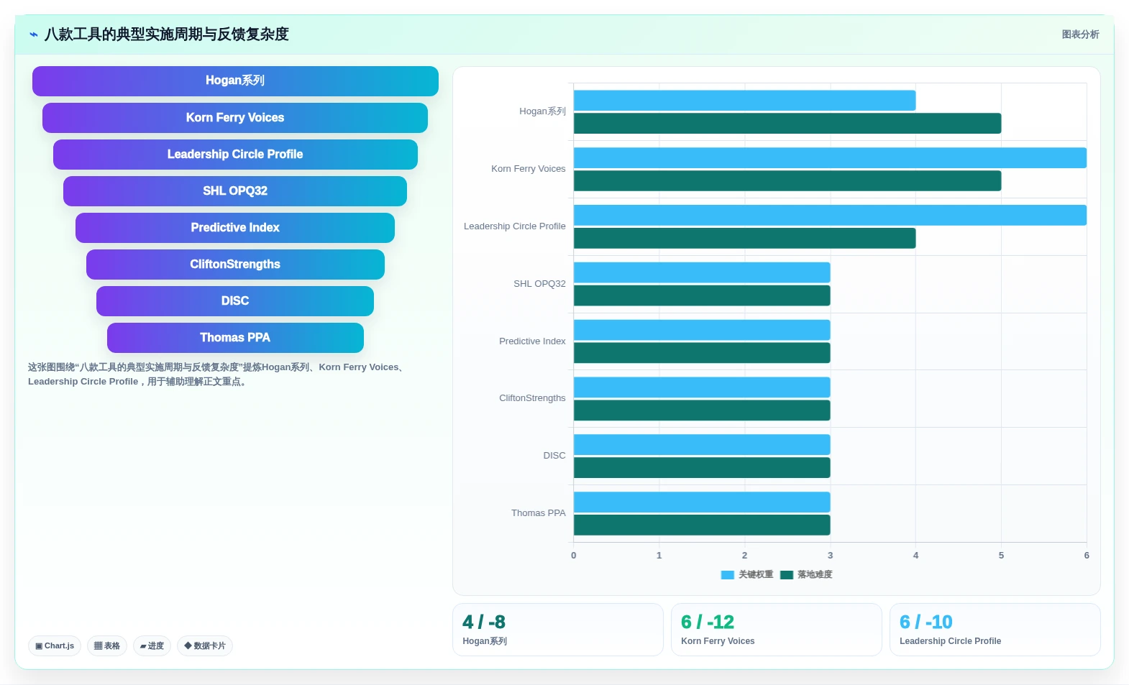The image size is (1129, 685).
Task: Click the x-axis tick label 6
Action: coord(1087,556)
